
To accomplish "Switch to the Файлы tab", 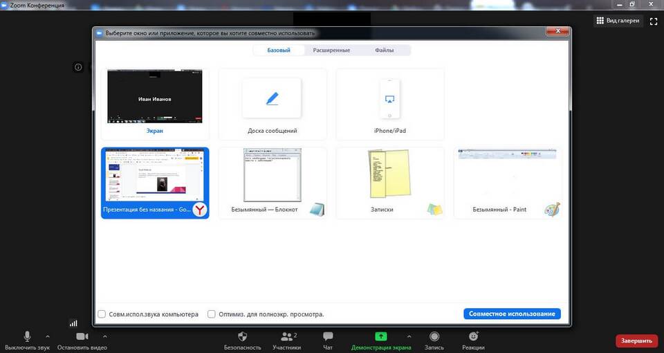I will pyautogui.click(x=384, y=50).
